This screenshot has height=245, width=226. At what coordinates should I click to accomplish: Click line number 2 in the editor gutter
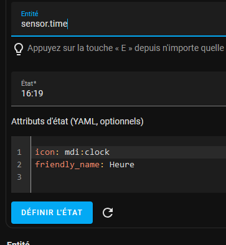point(19,165)
